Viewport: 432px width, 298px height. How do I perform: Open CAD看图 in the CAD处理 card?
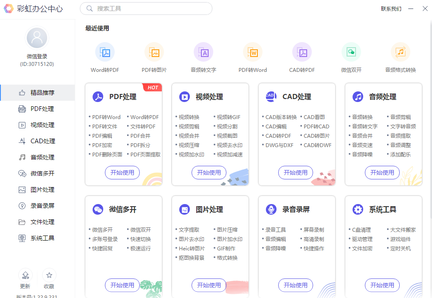(x=314, y=117)
